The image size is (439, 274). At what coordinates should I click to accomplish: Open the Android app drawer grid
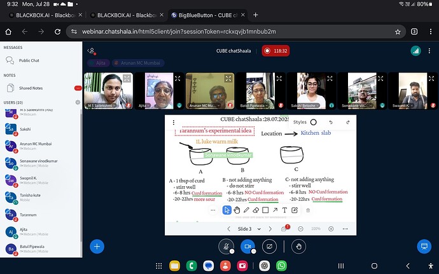click(159, 266)
